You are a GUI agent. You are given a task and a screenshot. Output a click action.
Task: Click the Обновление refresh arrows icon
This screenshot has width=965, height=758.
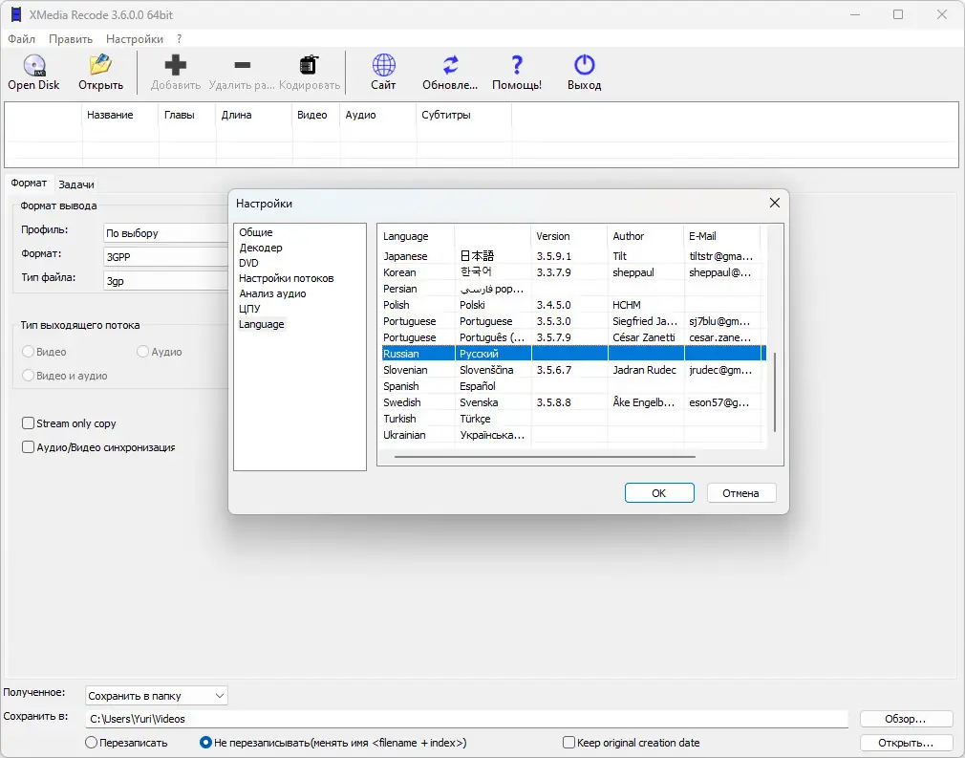[x=450, y=65]
